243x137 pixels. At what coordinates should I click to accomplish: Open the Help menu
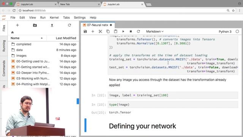pyautogui.click(x=93, y=18)
